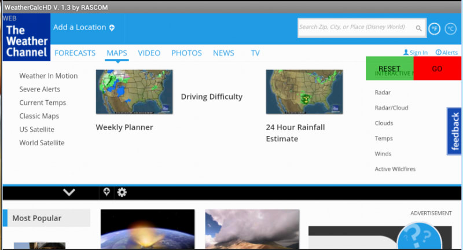Screen dimensions: 463x250
Task: Open Current Temps link
Action: click(42, 102)
